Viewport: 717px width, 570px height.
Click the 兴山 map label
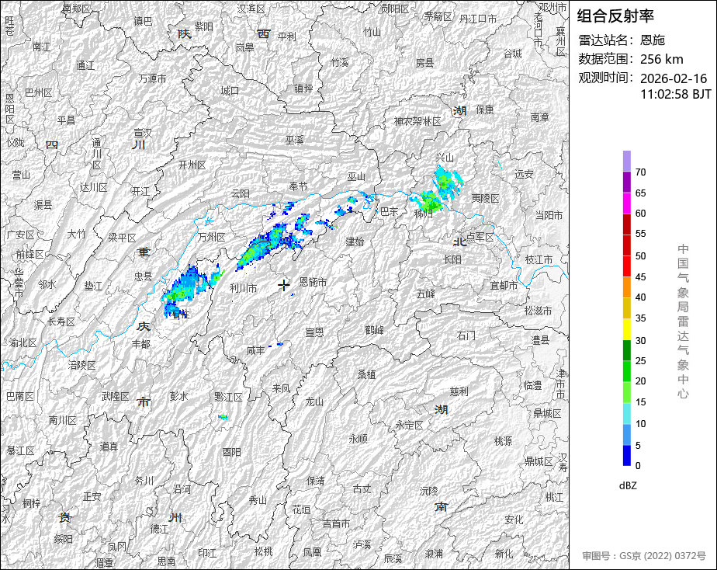pyautogui.click(x=445, y=158)
